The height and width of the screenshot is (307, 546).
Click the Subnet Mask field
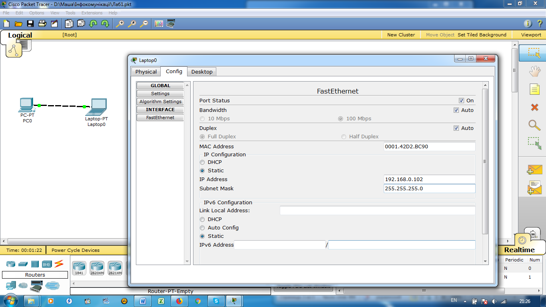[x=430, y=189]
